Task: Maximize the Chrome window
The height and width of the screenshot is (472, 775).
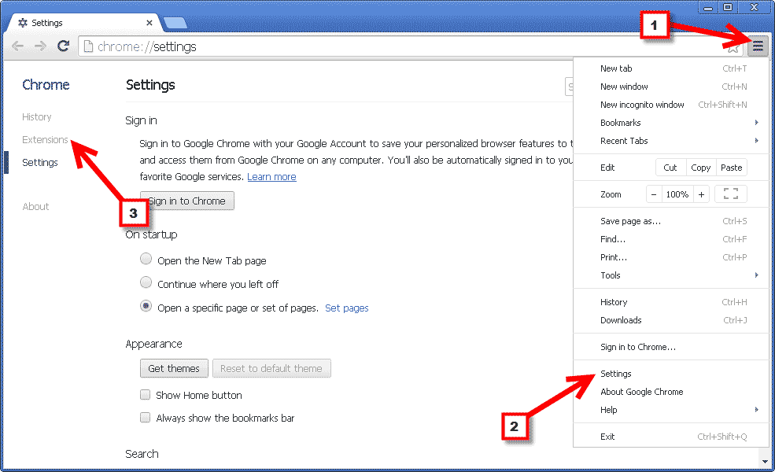Action: click(728, 7)
